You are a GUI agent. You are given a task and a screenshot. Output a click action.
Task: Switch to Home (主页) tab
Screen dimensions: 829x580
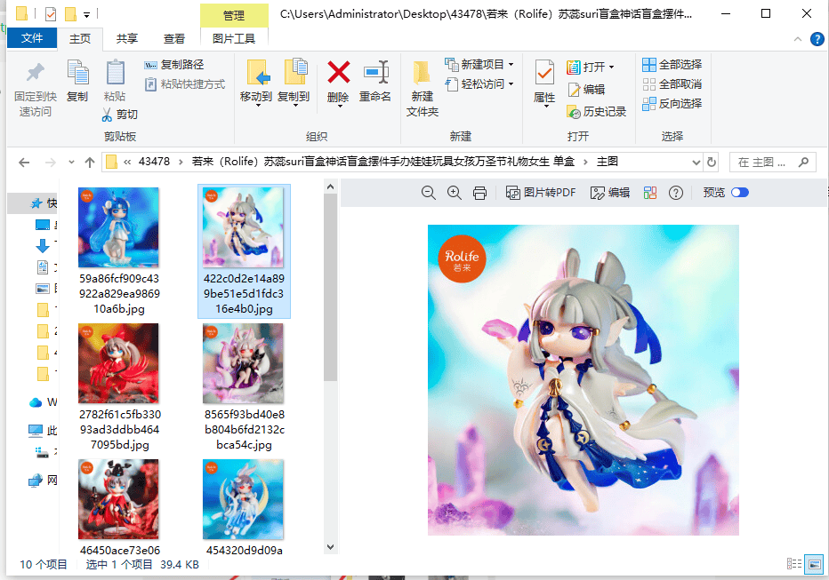pos(80,38)
